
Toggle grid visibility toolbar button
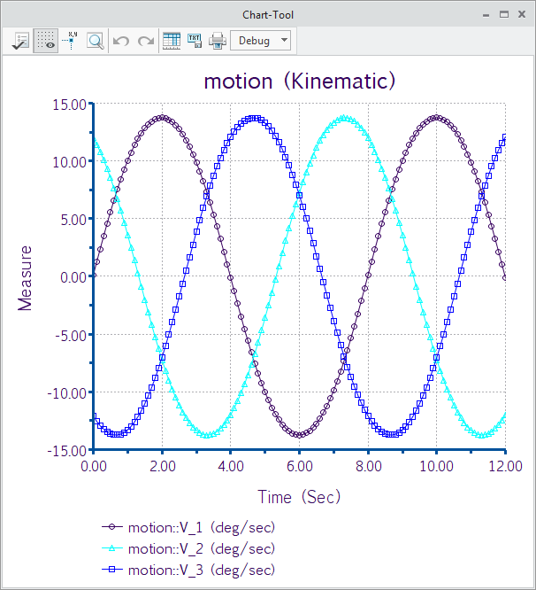tap(45, 41)
